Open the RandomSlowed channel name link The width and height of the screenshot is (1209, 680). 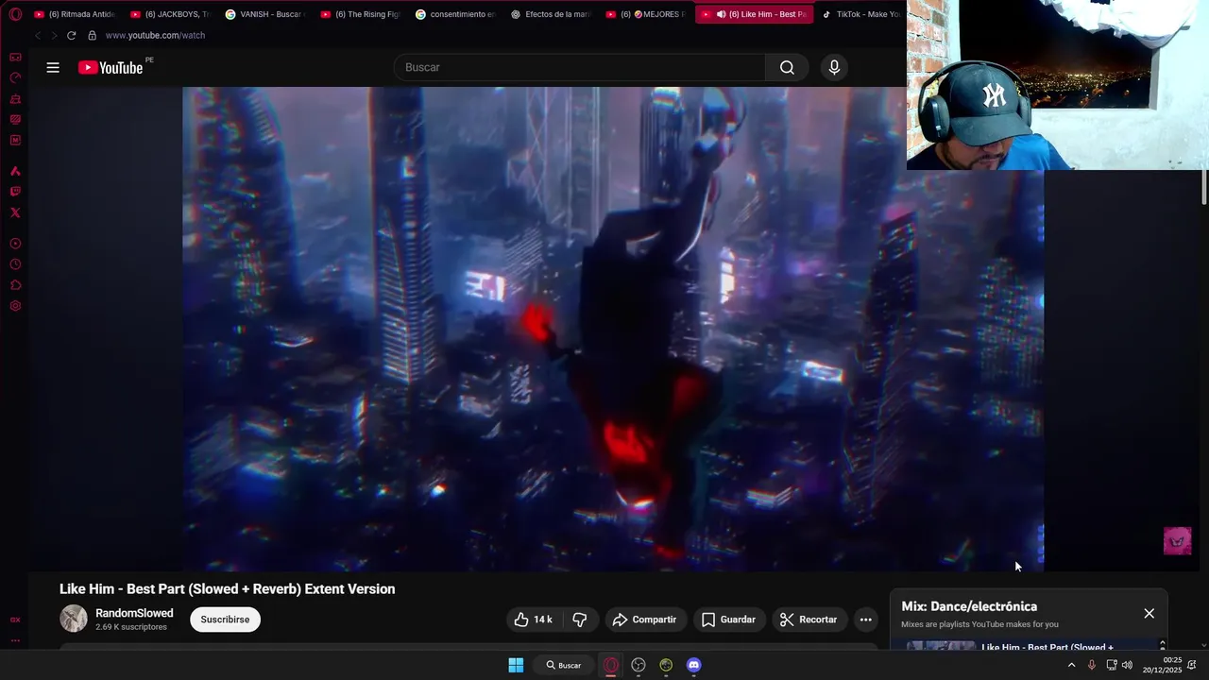[x=134, y=613]
